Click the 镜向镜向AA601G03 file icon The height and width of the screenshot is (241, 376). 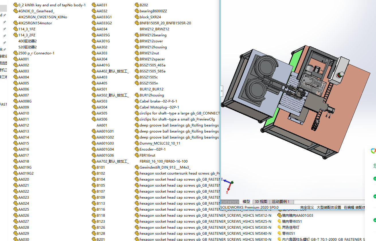(279, 216)
